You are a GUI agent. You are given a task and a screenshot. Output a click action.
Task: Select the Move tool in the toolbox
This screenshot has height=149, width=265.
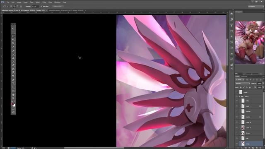pos(13,29)
